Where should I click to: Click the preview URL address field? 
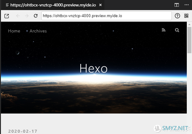107,16
